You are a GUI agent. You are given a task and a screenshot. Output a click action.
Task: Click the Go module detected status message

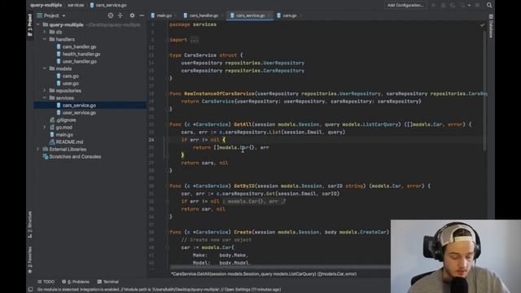pyautogui.click(x=160, y=290)
